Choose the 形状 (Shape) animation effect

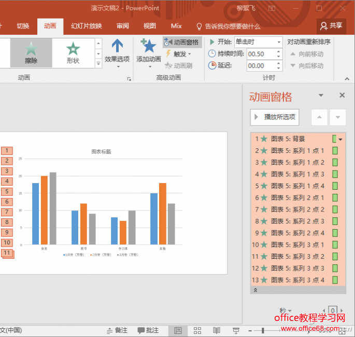click(x=73, y=52)
